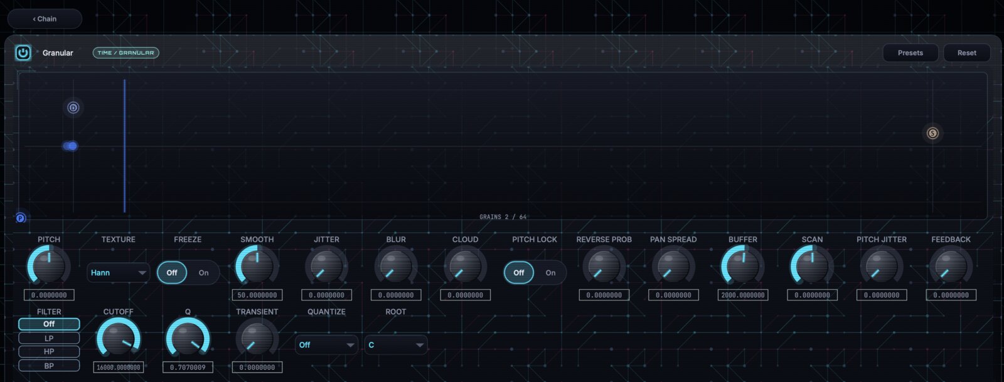Click the Pan Spread value field

[x=673, y=295]
